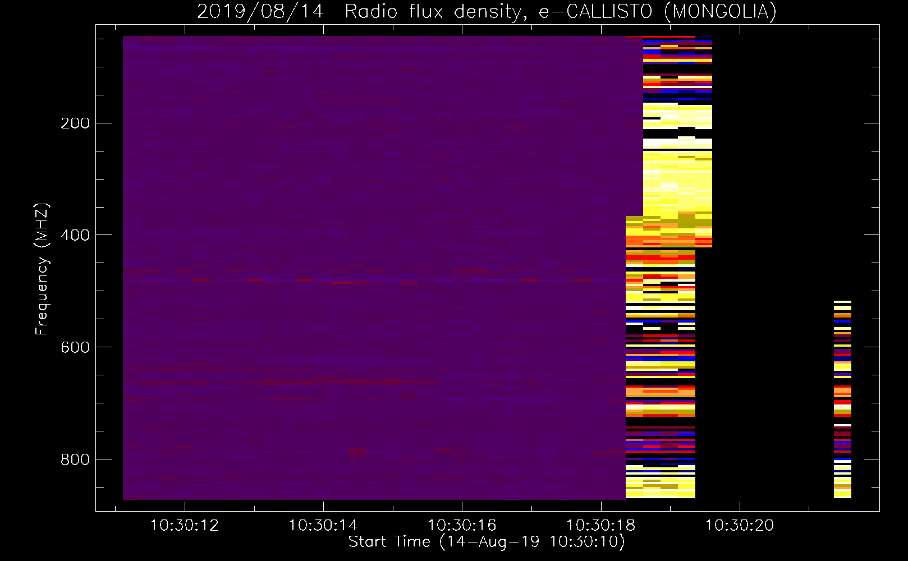Click the Start Time axis label
Viewport: 908px width, 561px height.
[x=487, y=542]
